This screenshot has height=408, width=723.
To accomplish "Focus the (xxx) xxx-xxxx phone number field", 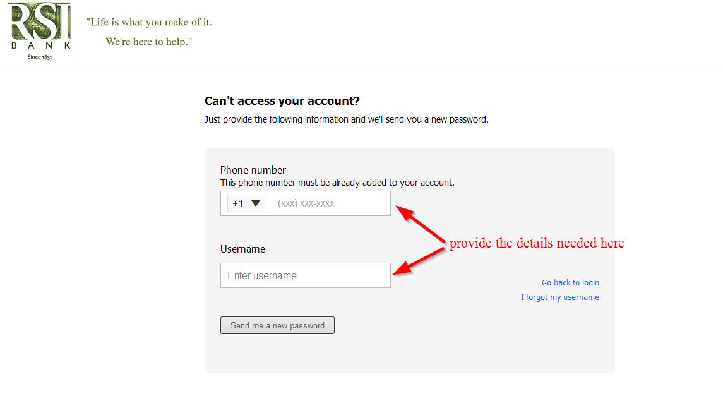I will coord(330,203).
